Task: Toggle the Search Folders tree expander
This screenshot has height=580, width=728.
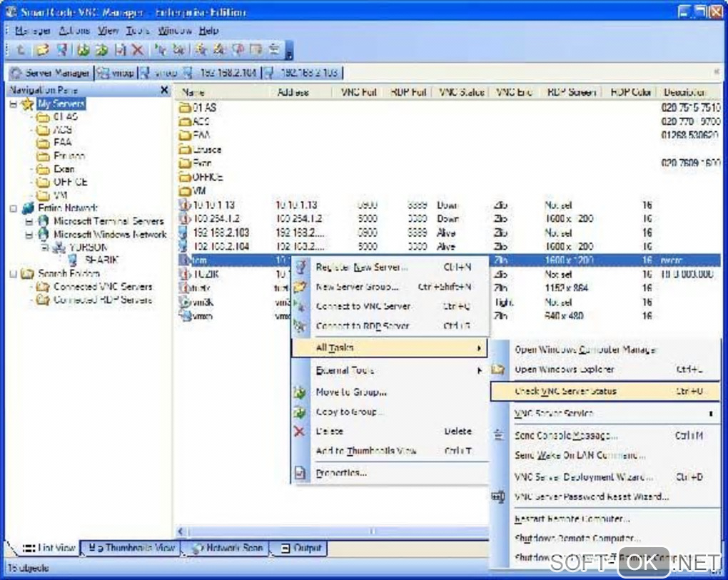Action: (13, 274)
